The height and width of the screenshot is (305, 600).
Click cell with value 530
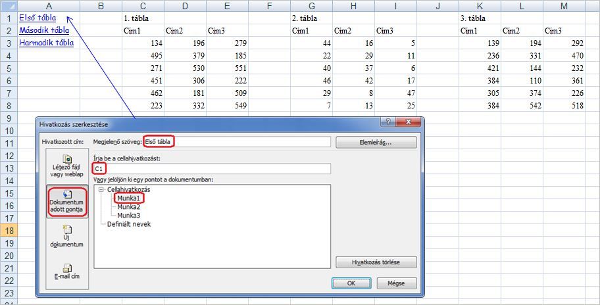(x=186, y=68)
